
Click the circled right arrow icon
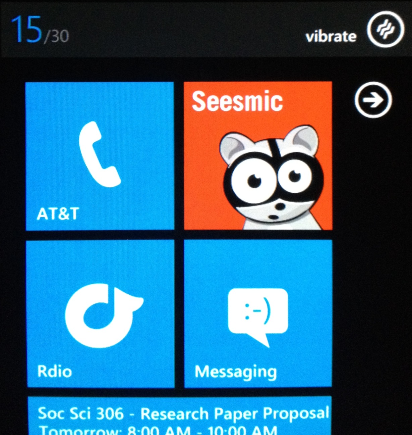point(373,100)
